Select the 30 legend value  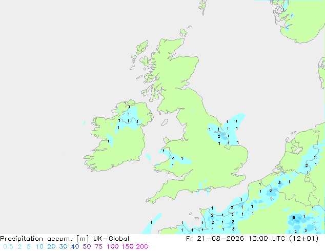63,247
